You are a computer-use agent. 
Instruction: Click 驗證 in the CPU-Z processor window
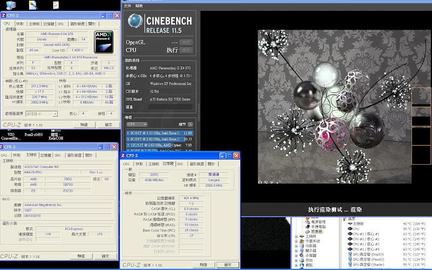pyautogui.click(x=84, y=125)
